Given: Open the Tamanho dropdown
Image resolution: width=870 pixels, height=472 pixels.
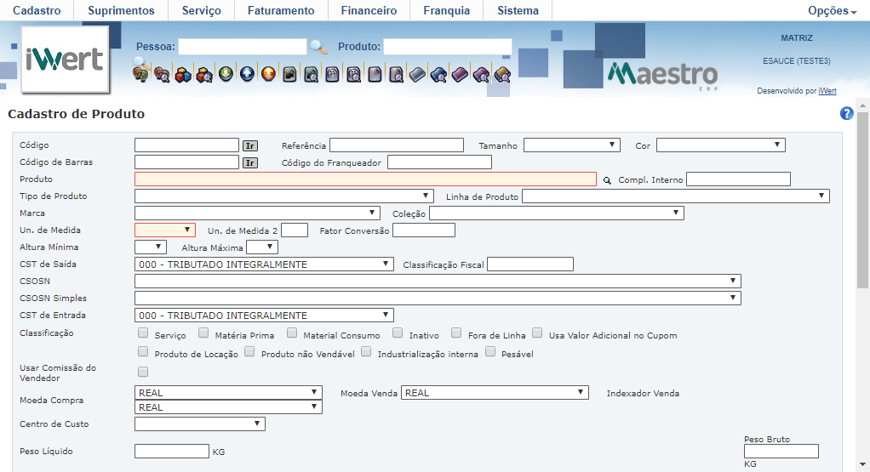Looking at the screenshot, I should tap(571, 145).
